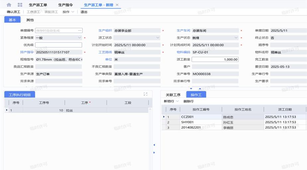Screen dimensions: 307x170
Task: Click the left arrow on the vertical splitter
Action: [154, 145]
